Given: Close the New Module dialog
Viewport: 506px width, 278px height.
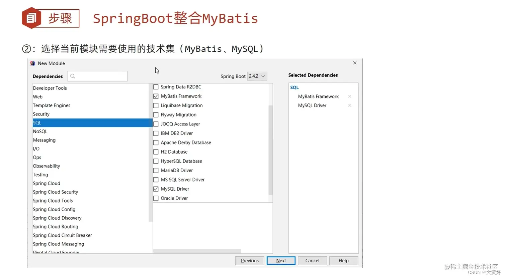Looking at the screenshot, I should (355, 63).
